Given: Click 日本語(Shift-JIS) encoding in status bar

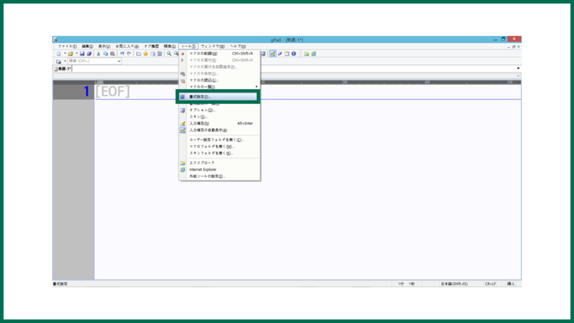Looking at the screenshot, I should click(454, 284).
